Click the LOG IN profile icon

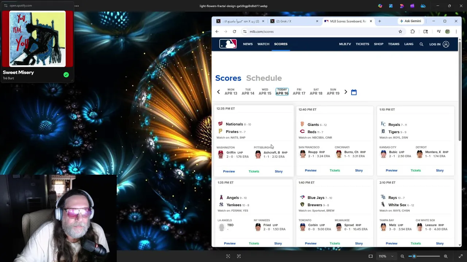coord(446,44)
